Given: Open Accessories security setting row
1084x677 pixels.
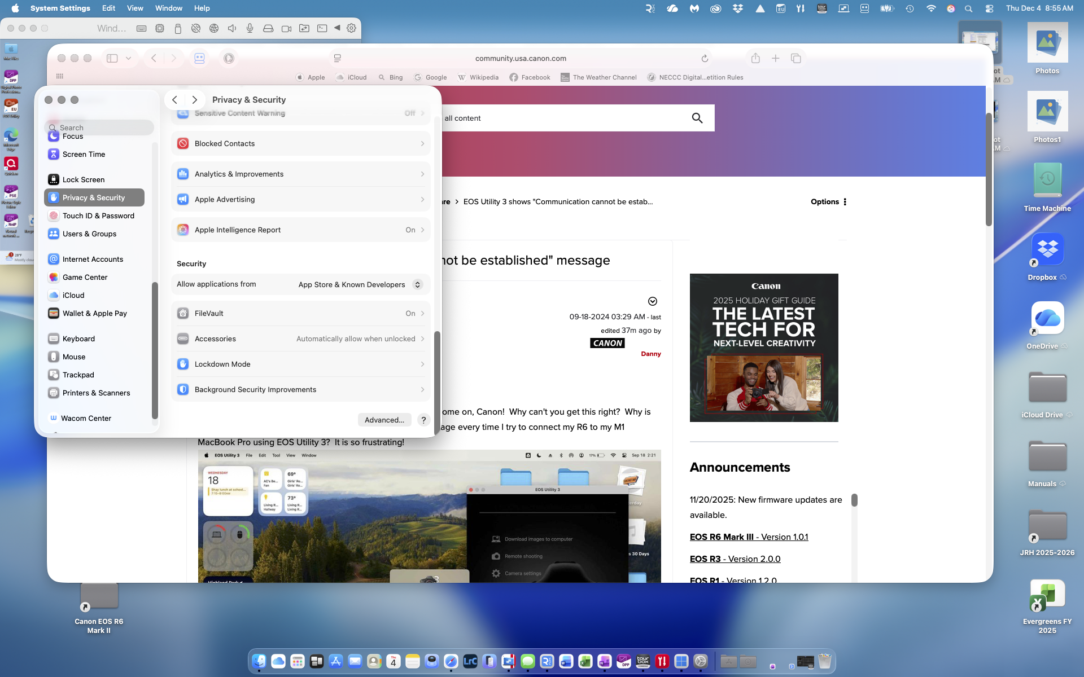Looking at the screenshot, I should [x=301, y=338].
